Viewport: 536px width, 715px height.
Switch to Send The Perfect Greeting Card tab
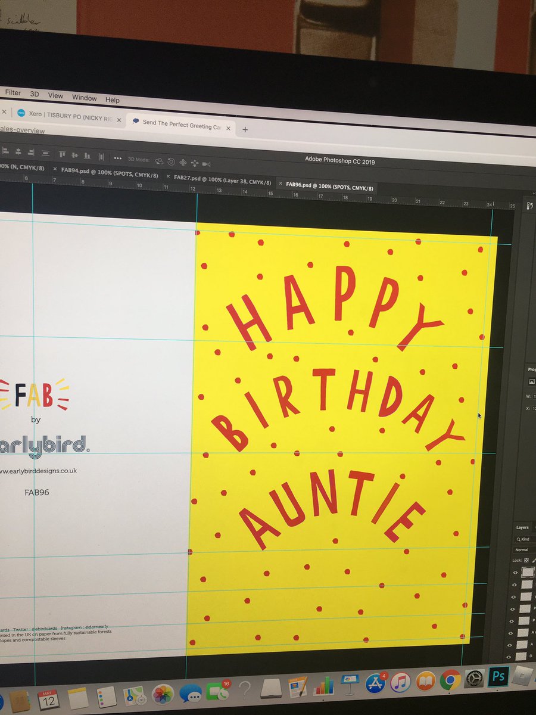(181, 125)
